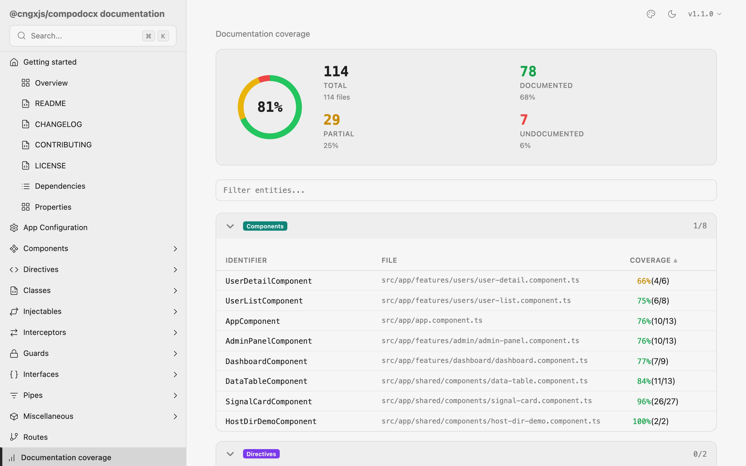Image resolution: width=746 pixels, height=466 pixels.
Task: Click the green Components badge
Action: point(265,226)
